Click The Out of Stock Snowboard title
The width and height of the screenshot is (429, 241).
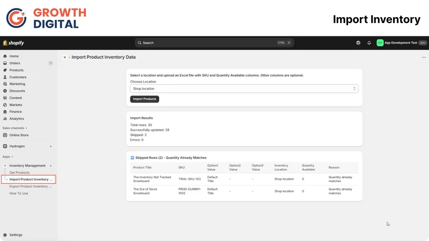click(x=145, y=191)
